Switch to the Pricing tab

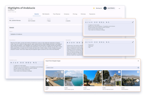point(75,14)
